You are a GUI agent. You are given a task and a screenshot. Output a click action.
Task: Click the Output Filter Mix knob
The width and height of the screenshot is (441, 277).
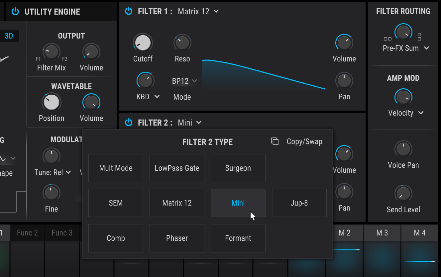click(x=51, y=52)
